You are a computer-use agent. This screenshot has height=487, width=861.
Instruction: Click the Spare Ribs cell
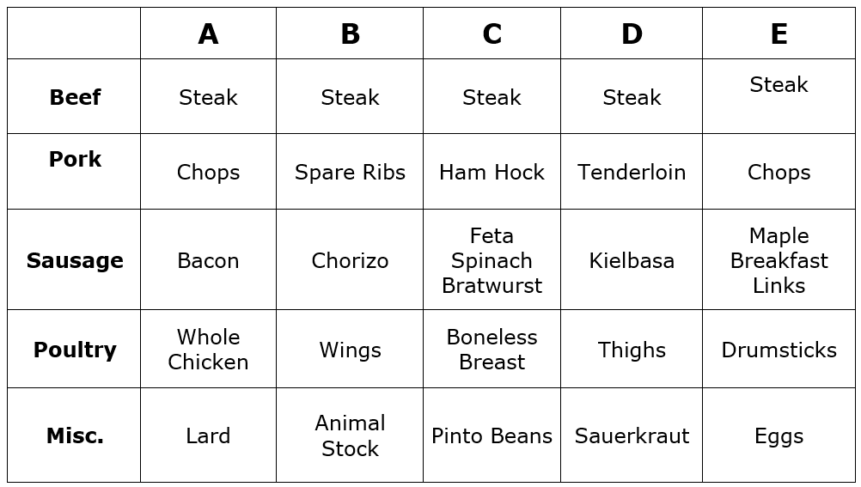pyautogui.click(x=350, y=172)
